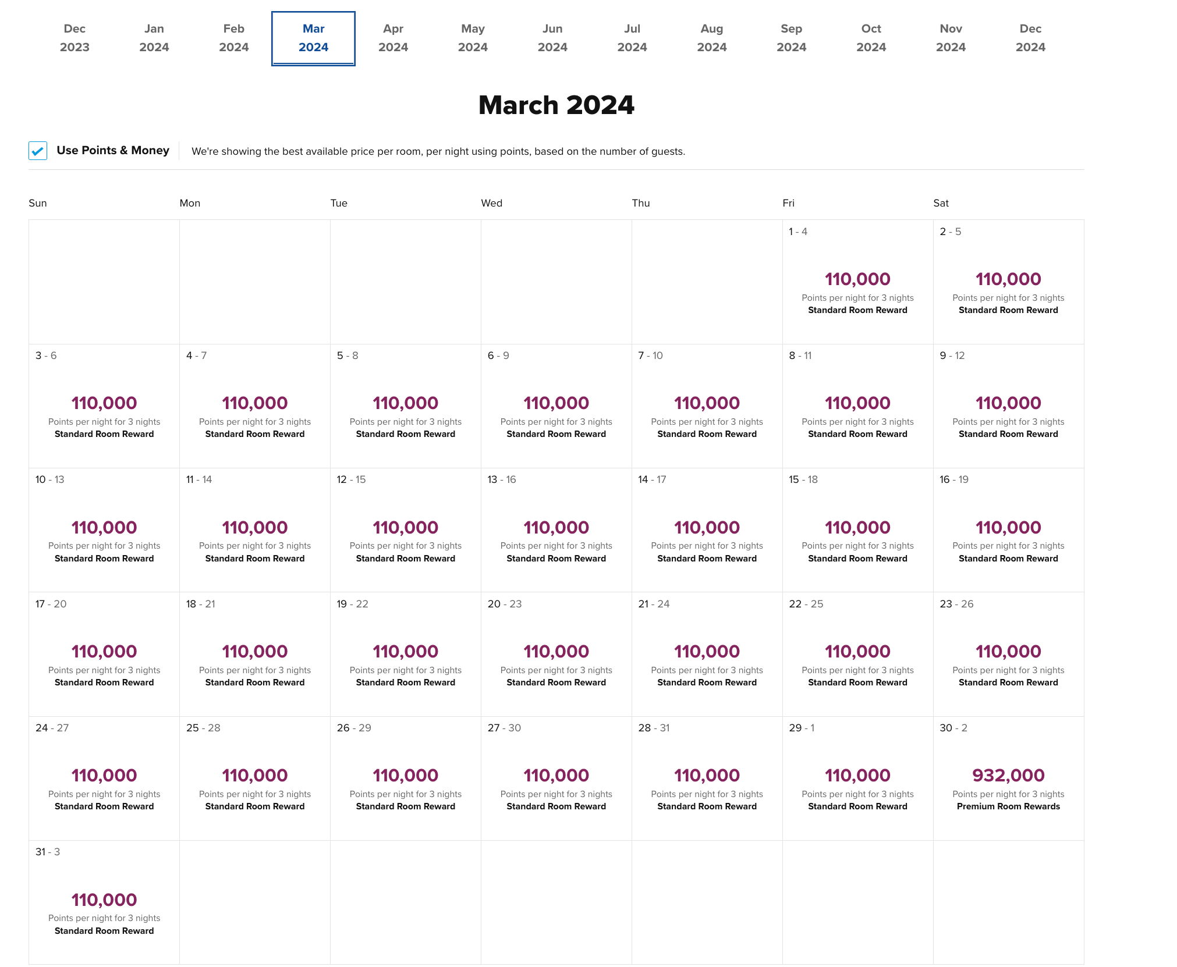Pick the 6 - 9 Wednesday stay cell
This screenshot has width=1177, height=967.
pyautogui.click(x=556, y=406)
